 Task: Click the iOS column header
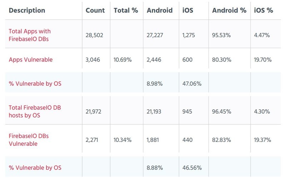click(x=188, y=10)
